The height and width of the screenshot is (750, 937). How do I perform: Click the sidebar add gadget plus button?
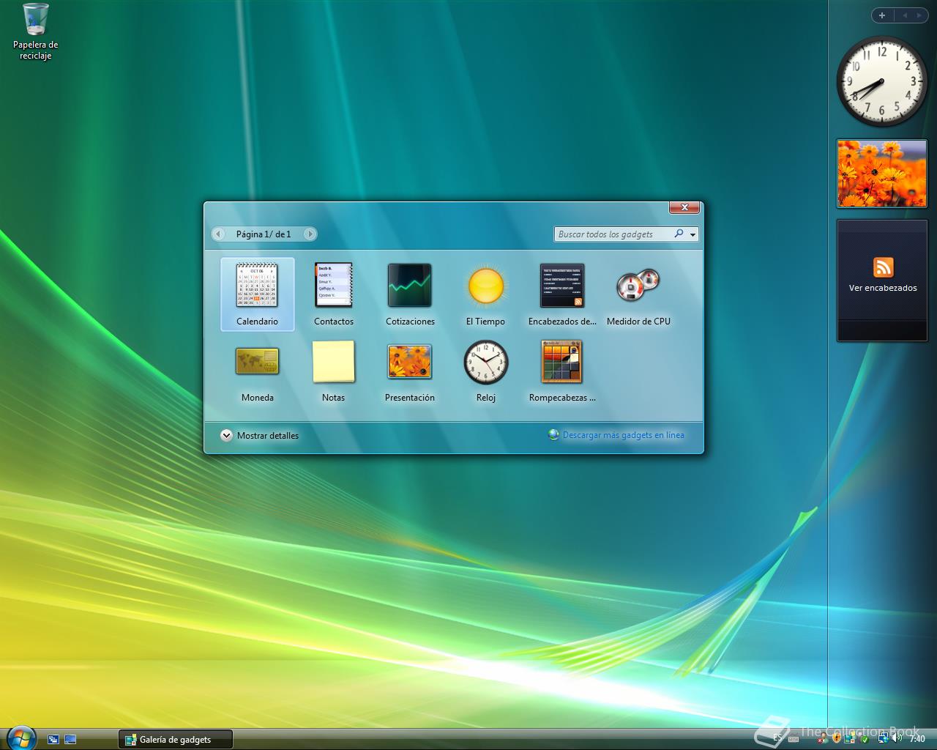(x=882, y=15)
